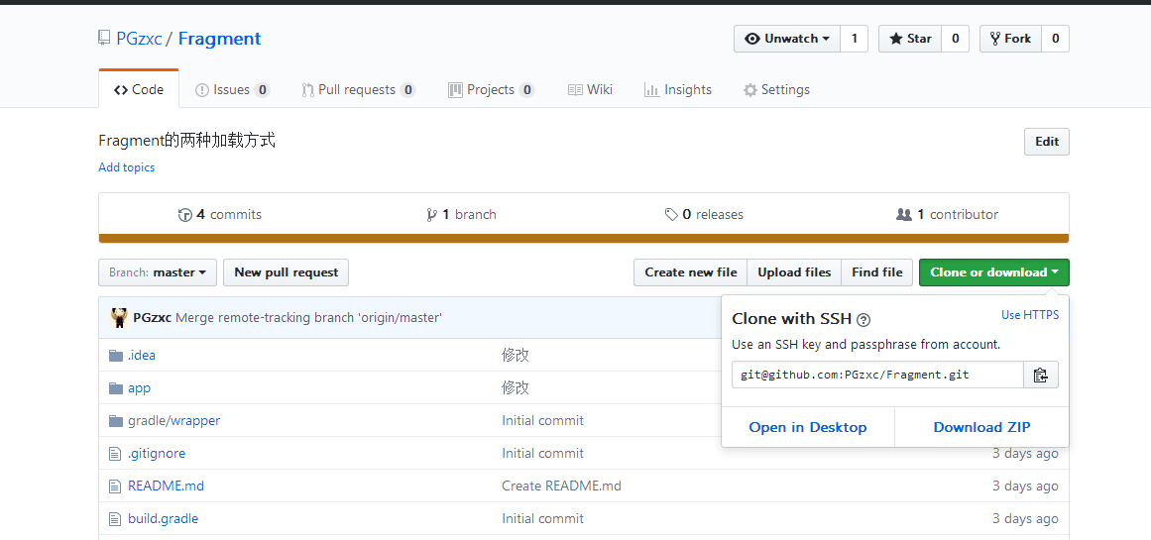Add topics to the repository
Image resolution: width=1151 pixels, height=540 pixels.
coord(126,167)
